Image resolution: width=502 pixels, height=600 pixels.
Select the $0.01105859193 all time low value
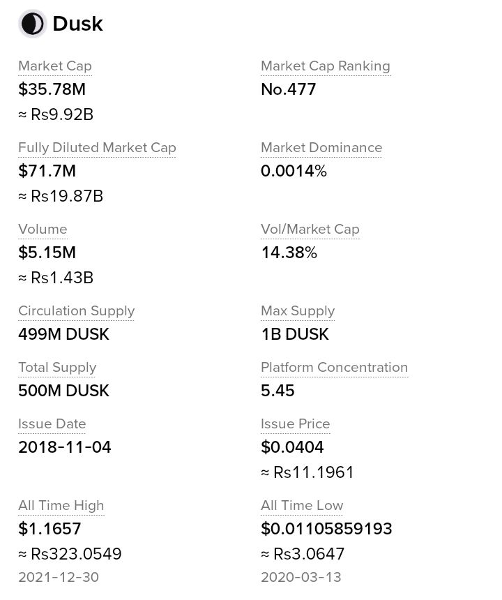point(326,529)
